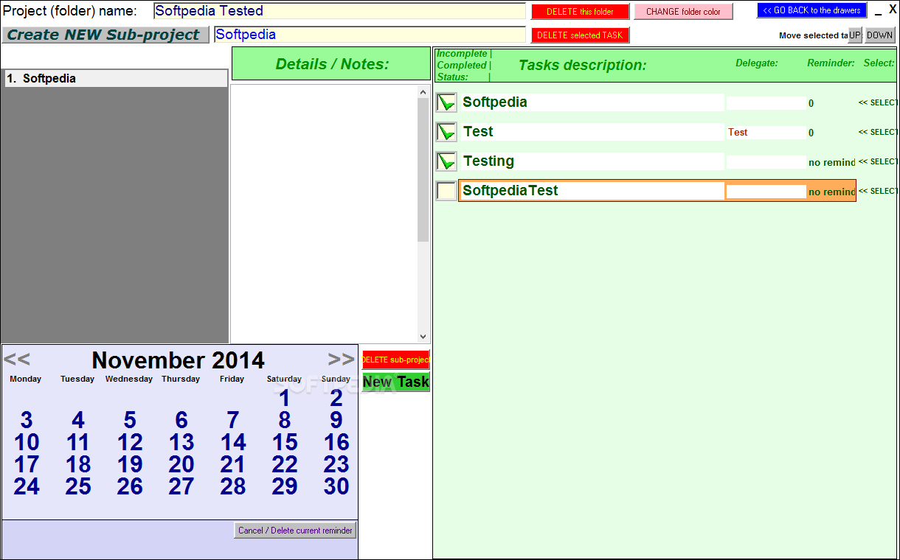Pick November 27 on calendar
900x560 pixels.
(181, 487)
